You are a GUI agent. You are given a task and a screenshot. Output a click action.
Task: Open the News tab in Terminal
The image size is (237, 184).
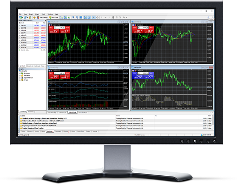click(x=43, y=131)
